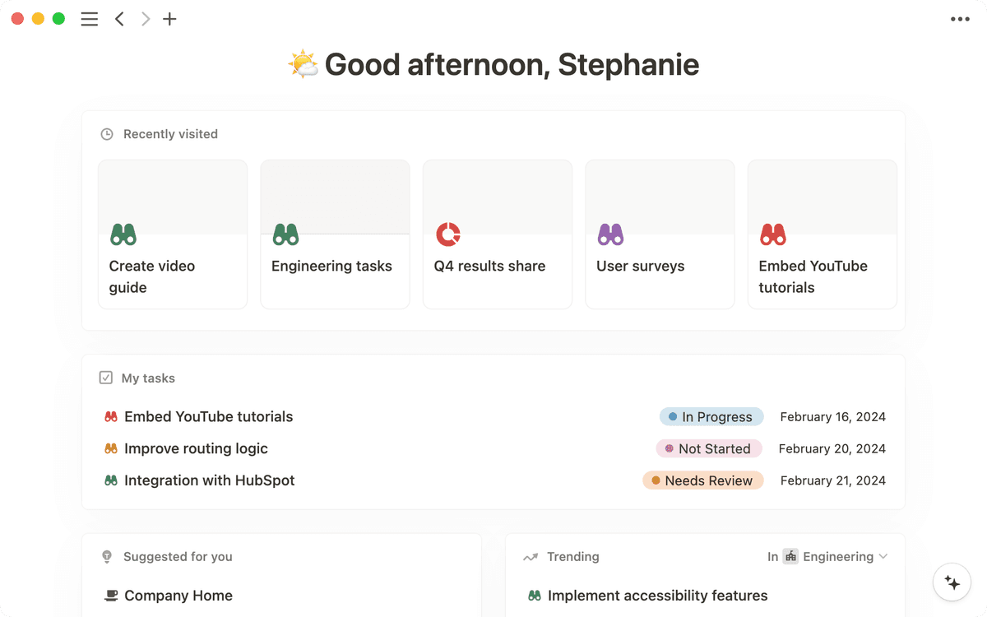987x617 pixels.
Task: Open the Notion AI sparkle button
Action: [952, 582]
